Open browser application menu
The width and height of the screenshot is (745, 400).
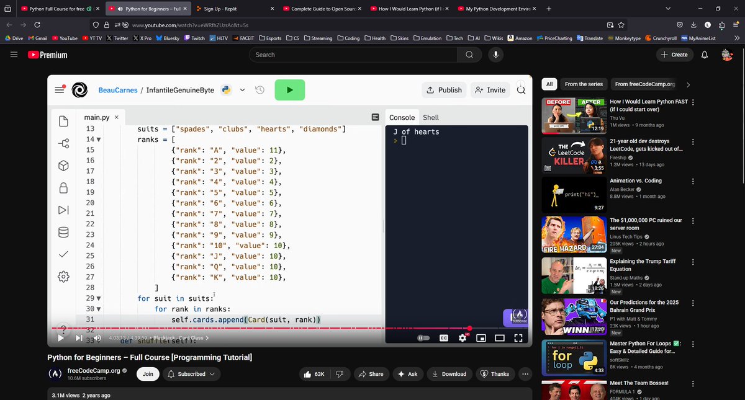click(736, 25)
